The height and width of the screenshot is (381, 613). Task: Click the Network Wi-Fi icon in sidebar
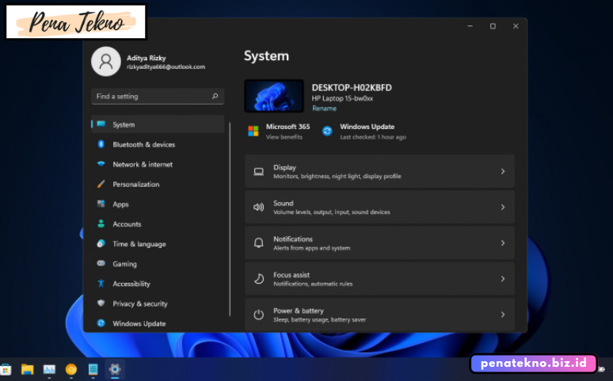click(101, 164)
